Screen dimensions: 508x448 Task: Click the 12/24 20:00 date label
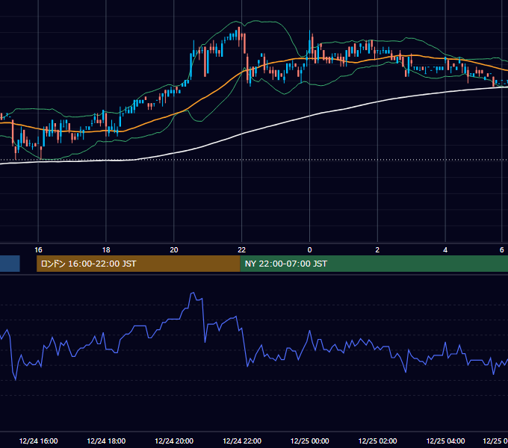click(174, 441)
